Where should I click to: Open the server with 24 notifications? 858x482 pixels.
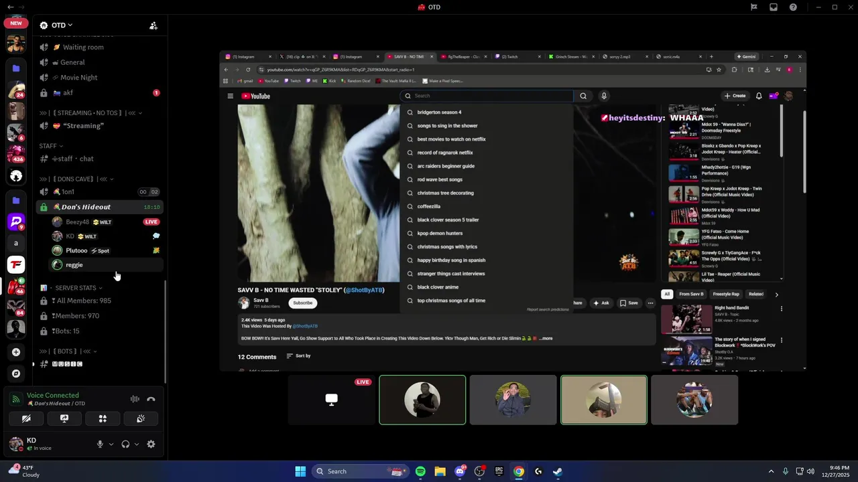(x=16, y=90)
